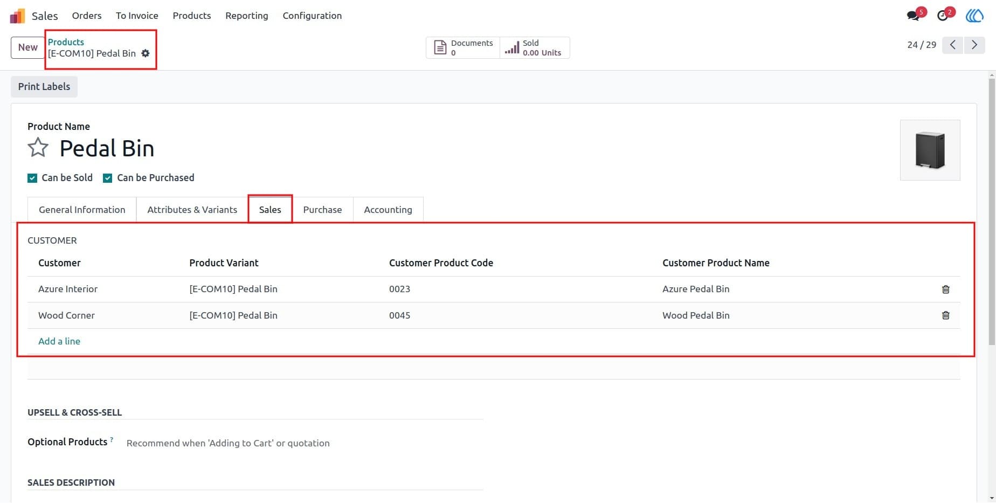The width and height of the screenshot is (996, 503).
Task: Open the Orders menu
Action: (x=87, y=16)
